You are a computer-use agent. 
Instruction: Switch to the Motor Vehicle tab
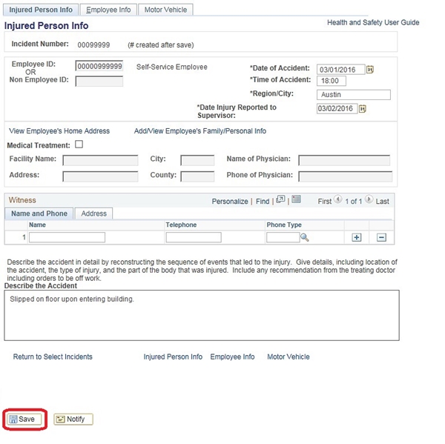click(x=166, y=10)
